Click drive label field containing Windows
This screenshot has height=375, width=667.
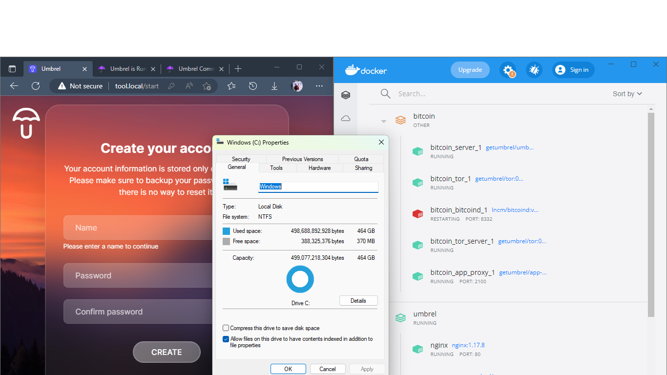coord(318,187)
